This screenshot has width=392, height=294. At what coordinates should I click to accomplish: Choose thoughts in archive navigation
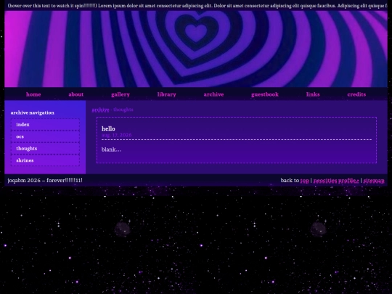click(x=45, y=149)
